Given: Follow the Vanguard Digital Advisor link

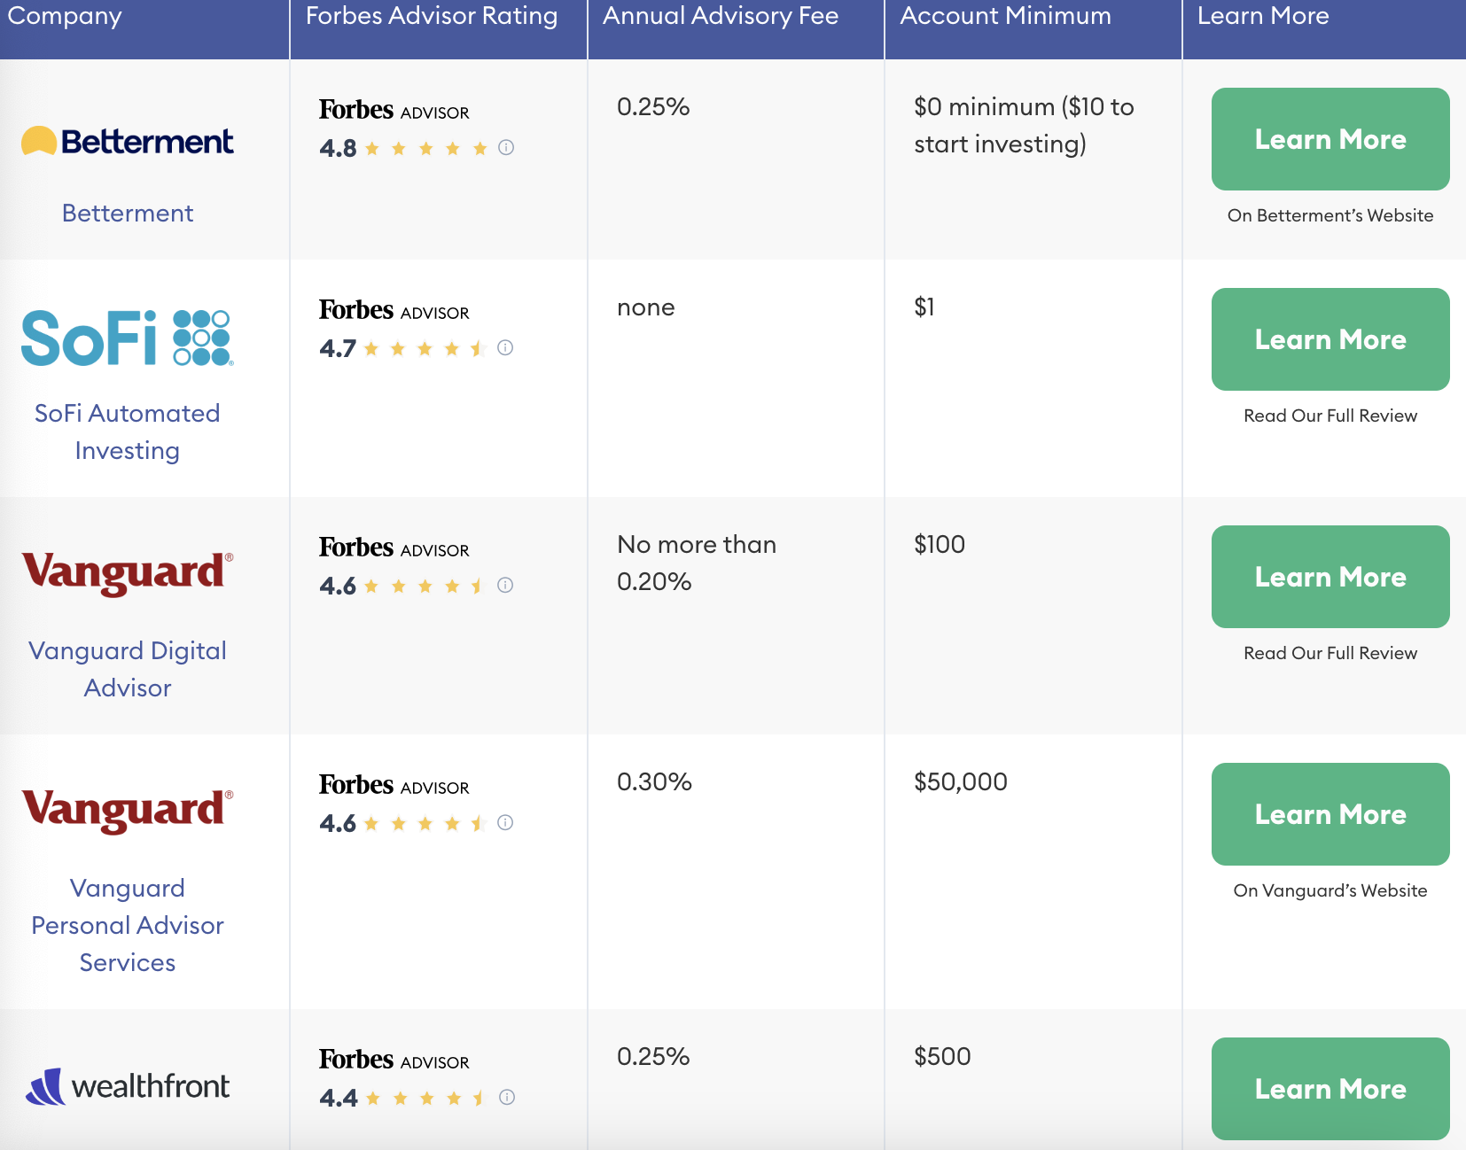Looking at the screenshot, I should (x=128, y=669).
